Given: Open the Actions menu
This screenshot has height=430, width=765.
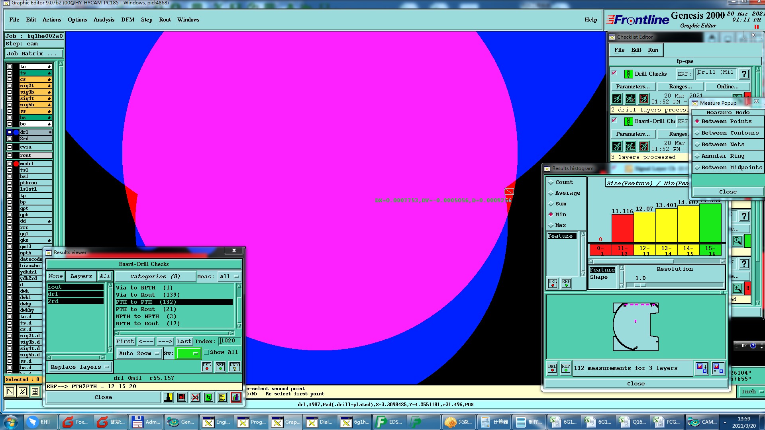Looking at the screenshot, I should tap(52, 20).
